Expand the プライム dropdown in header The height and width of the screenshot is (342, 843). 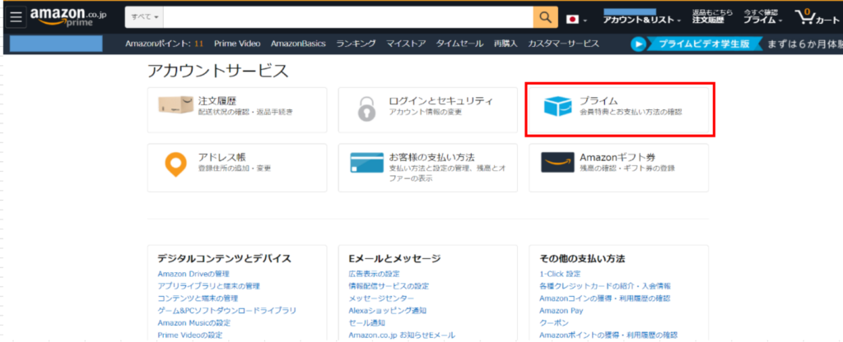point(763,20)
